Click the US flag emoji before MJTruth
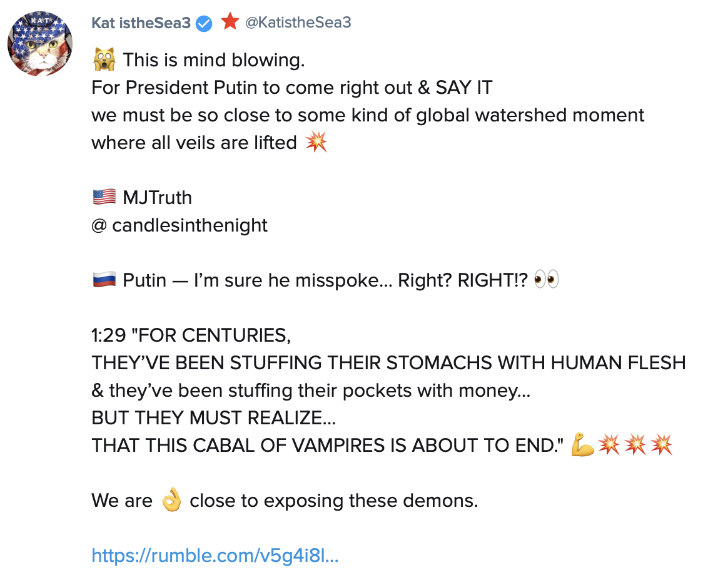The image size is (708, 577). [104, 198]
